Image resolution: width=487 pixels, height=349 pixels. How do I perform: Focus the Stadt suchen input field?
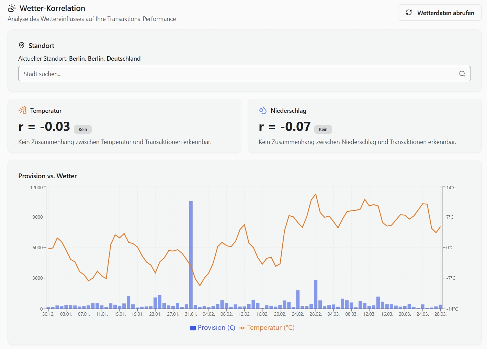[237, 74]
